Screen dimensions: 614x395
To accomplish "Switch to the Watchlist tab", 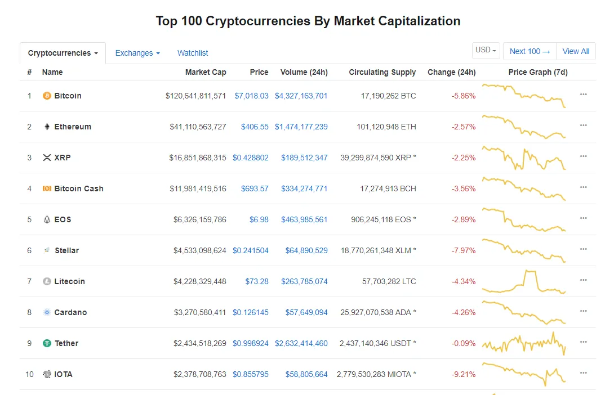I will tap(193, 53).
